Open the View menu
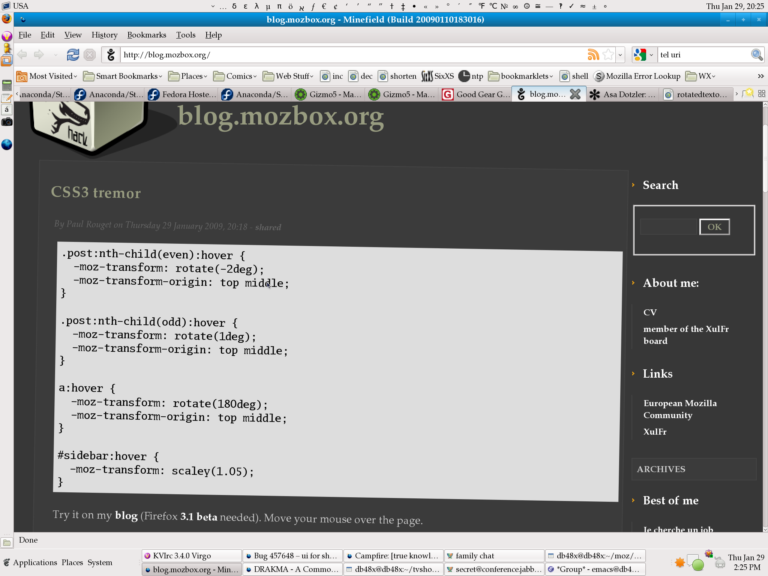768x576 pixels. point(73,35)
